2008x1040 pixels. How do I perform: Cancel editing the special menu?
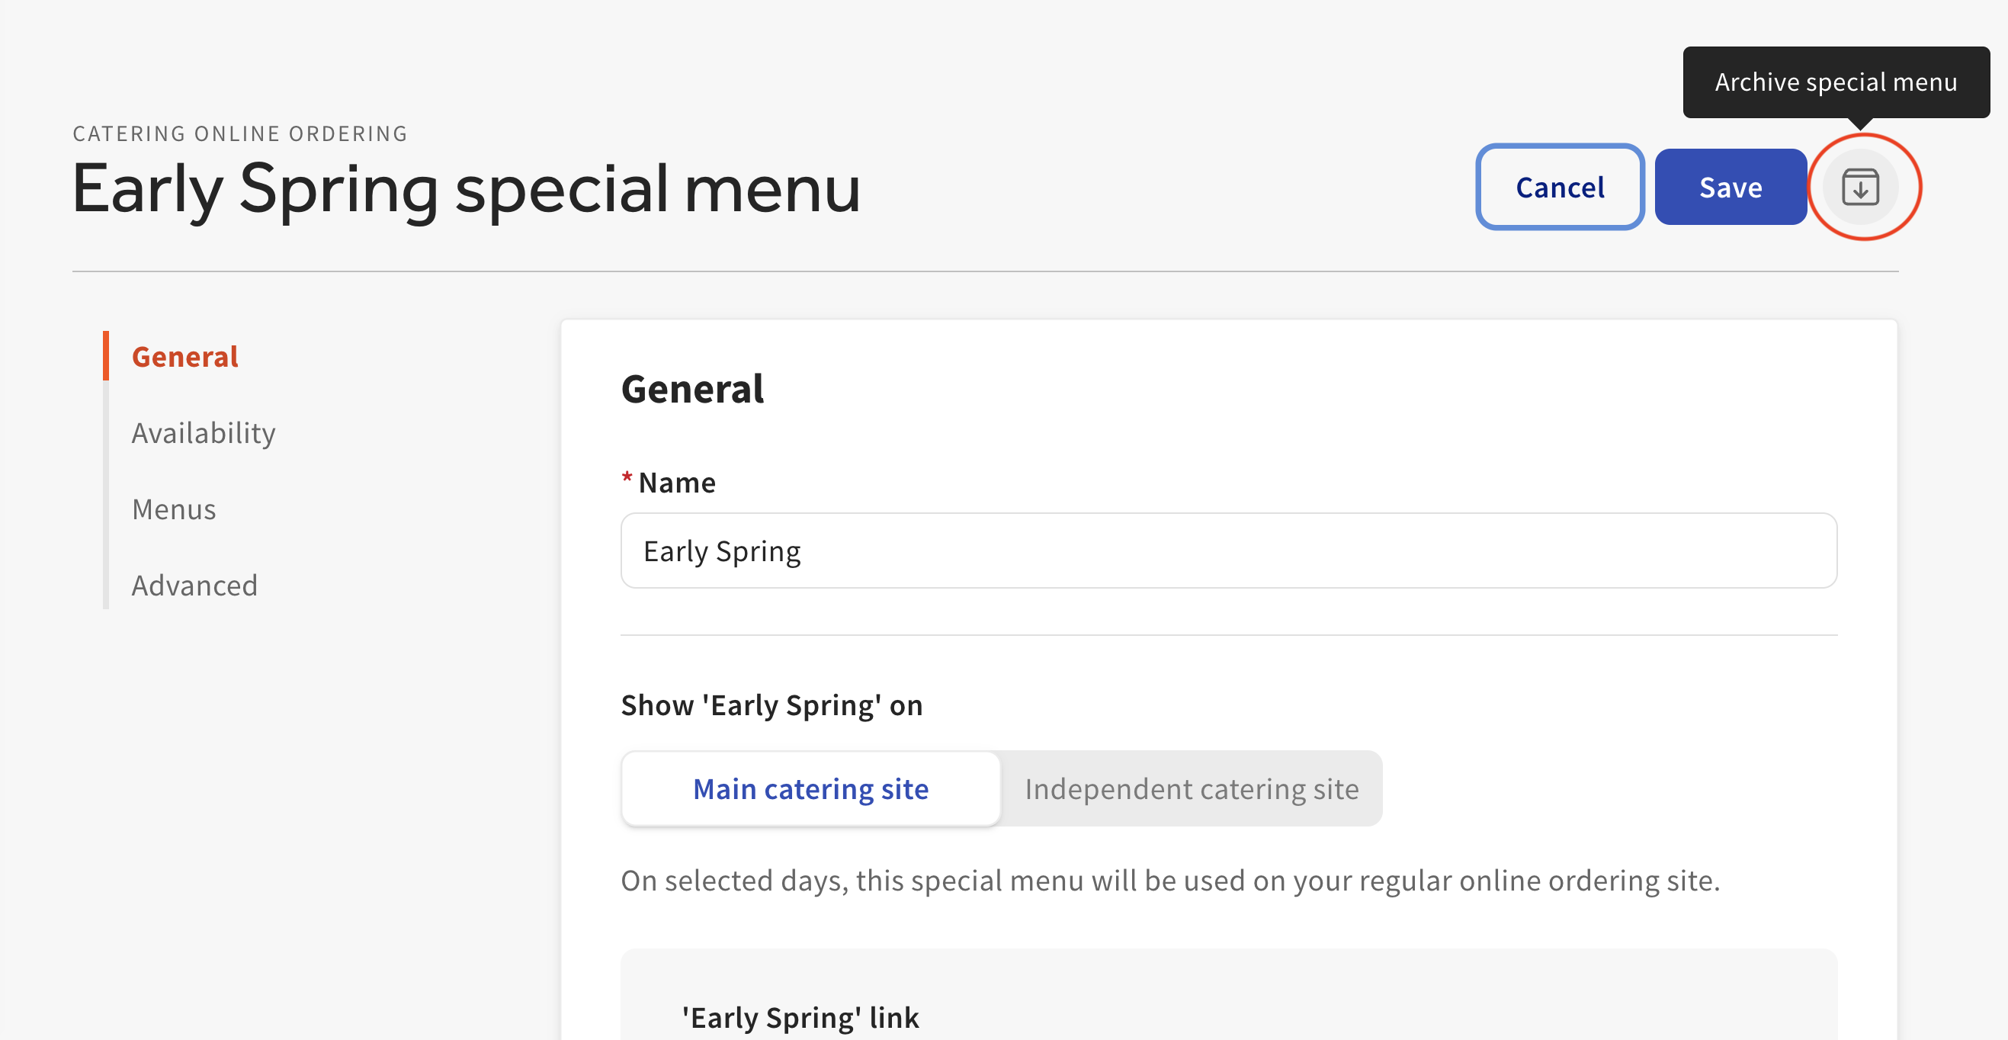pos(1559,186)
